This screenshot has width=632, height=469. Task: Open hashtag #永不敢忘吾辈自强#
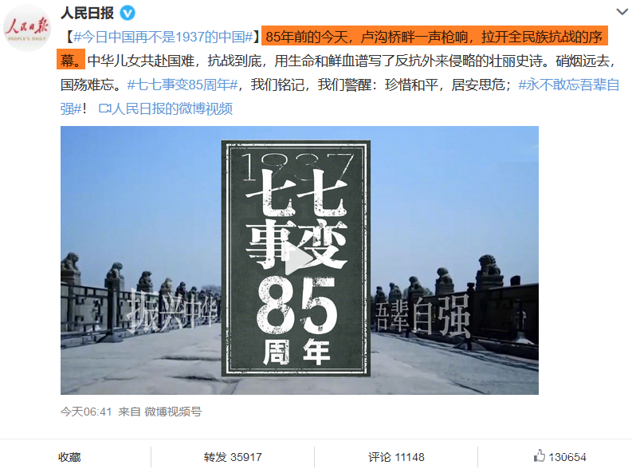coord(340,97)
